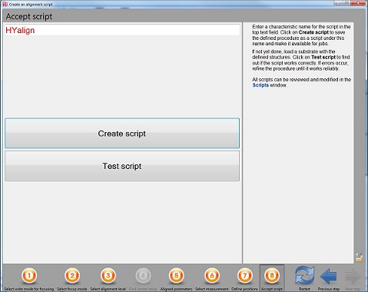Click the app icon in the title bar
Viewport: 368px width, 292px height.
pos(5,5)
